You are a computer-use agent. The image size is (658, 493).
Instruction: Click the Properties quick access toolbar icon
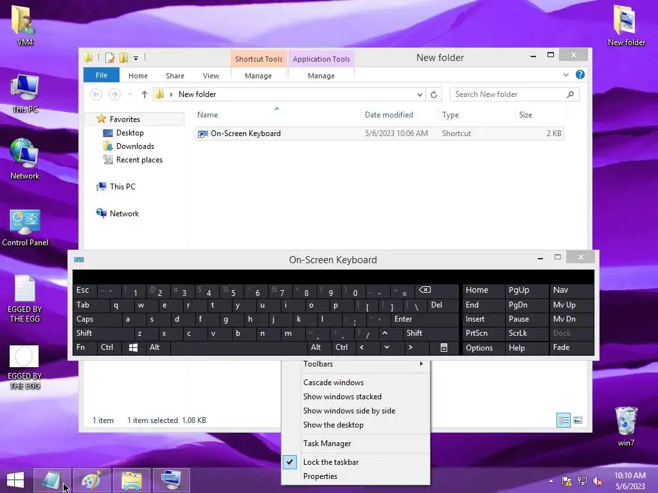[110, 58]
